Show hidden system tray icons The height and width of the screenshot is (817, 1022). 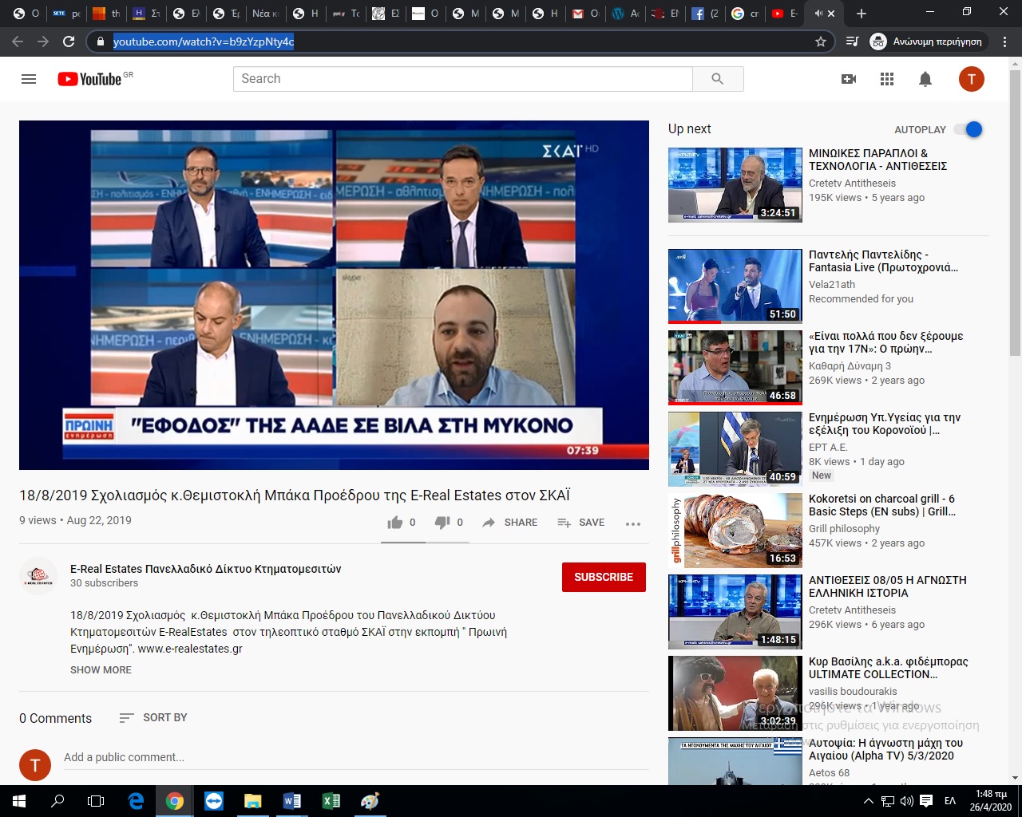pos(869,801)
